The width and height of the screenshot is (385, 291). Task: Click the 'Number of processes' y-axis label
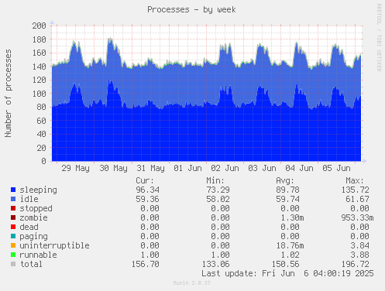click(9, 94)
